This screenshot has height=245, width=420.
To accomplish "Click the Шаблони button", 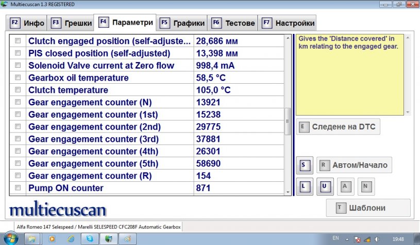I will tap(368, 208).
